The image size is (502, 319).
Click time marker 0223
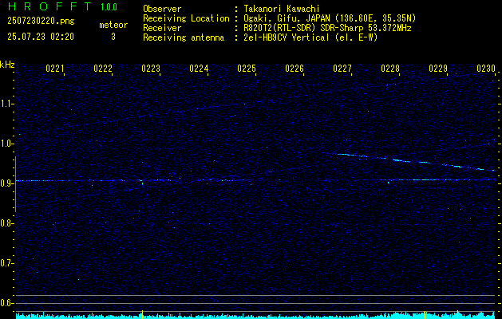(x=151, y=69)
